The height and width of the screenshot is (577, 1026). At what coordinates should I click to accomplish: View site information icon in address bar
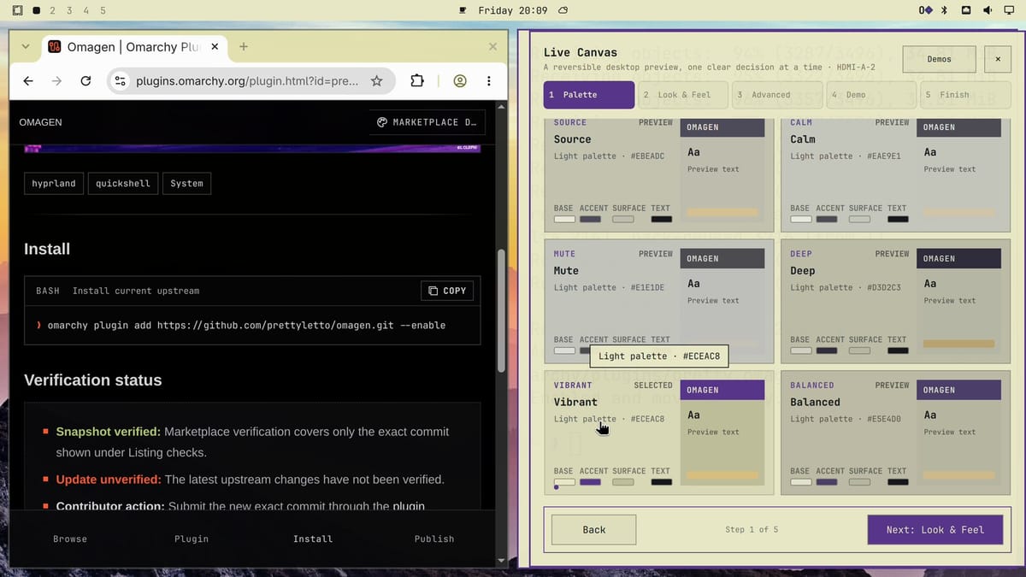121,80
